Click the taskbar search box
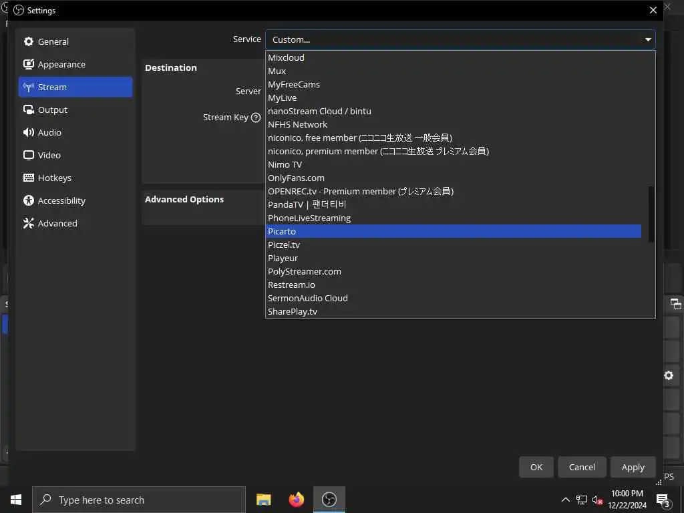The height and width of the screenshot is (513, 684). pos(139,500)
